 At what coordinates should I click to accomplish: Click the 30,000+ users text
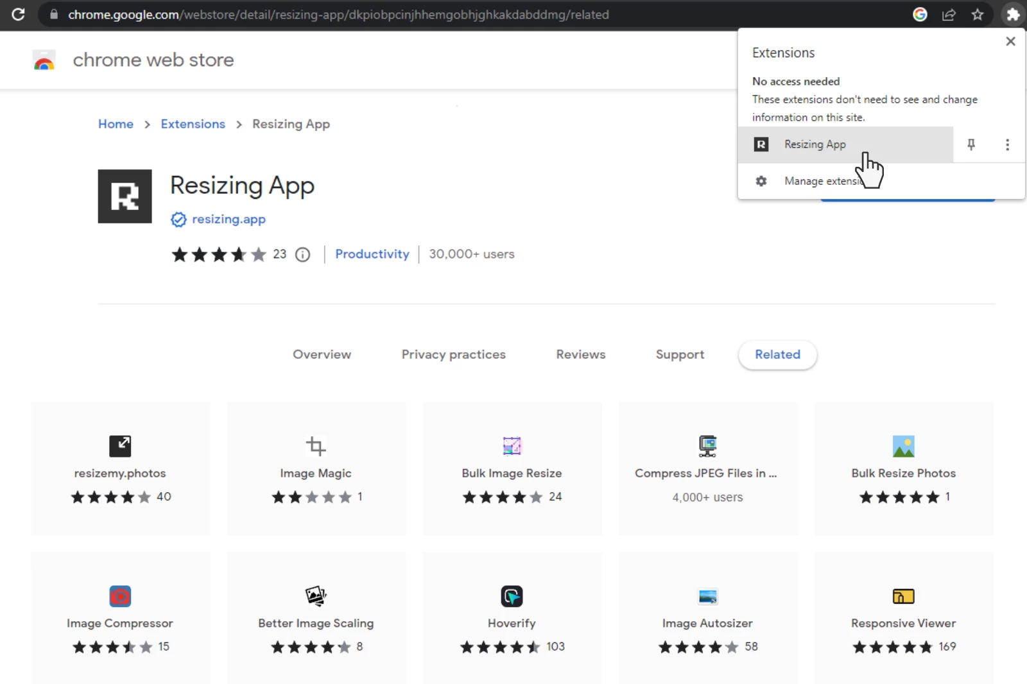(472, 254)
